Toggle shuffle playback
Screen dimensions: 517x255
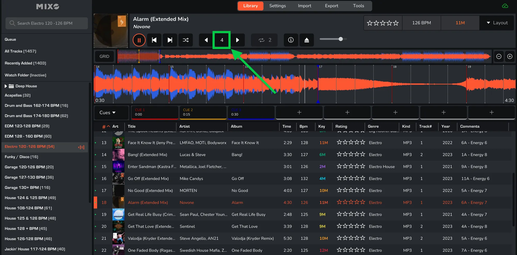pos(186,40)
